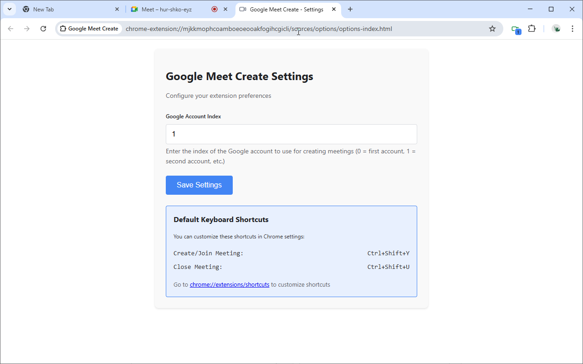Switch to the New Tab tab
Image resolution: width=583 pixels, height=364 pixels.
68,9
